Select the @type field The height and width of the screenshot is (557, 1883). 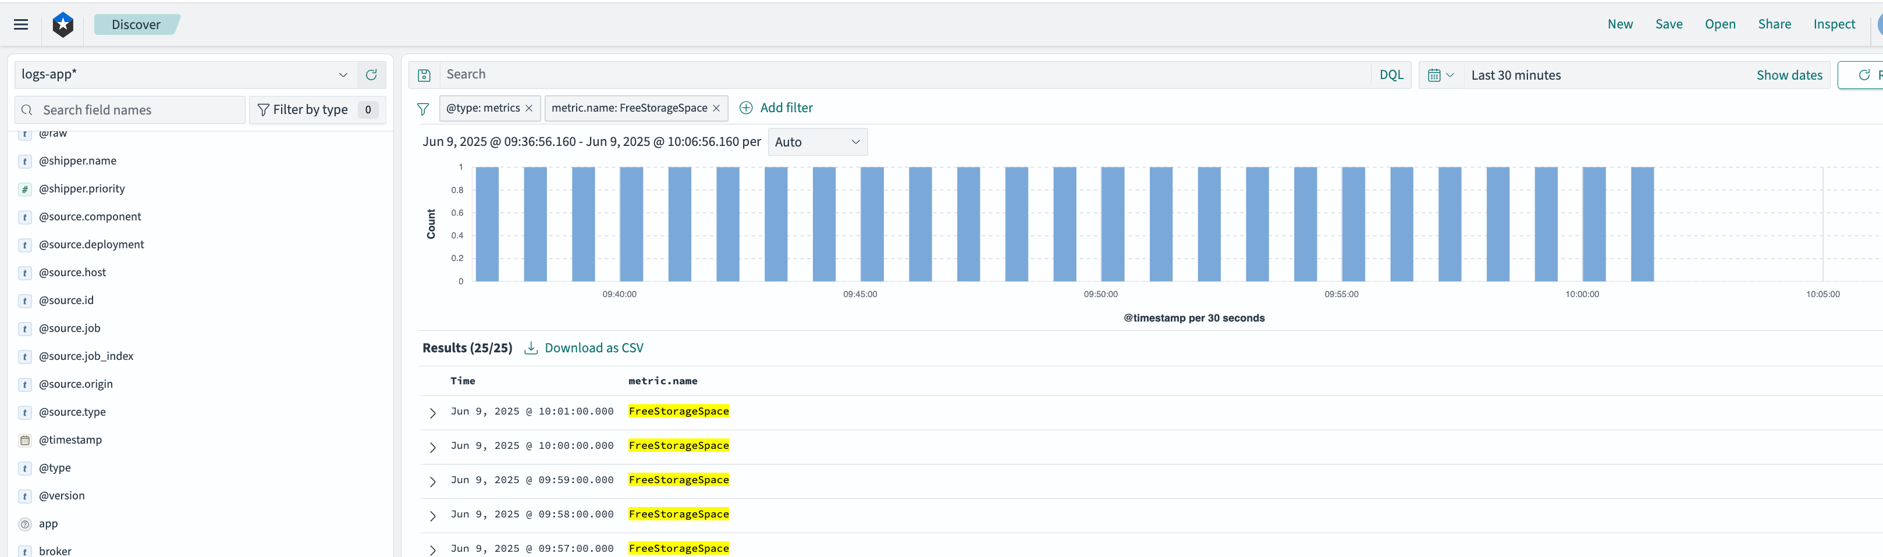pyautogui.click(x=55, y=468)
